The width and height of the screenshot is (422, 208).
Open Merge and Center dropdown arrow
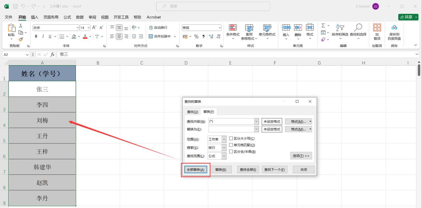tap(175, 37)
